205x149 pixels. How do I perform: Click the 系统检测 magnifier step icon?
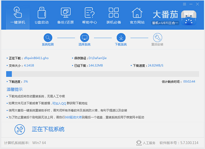[x=48, y=37]
